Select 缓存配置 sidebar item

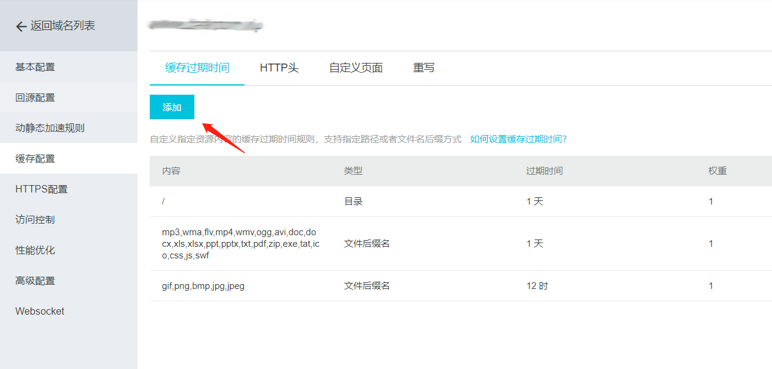(35, 159)
